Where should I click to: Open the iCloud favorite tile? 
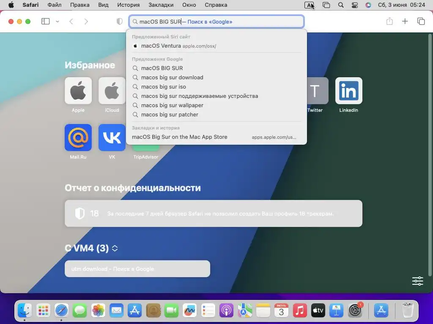(x=112, y=91)
